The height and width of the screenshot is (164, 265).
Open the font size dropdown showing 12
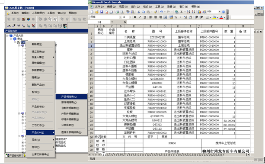[130, 17]
